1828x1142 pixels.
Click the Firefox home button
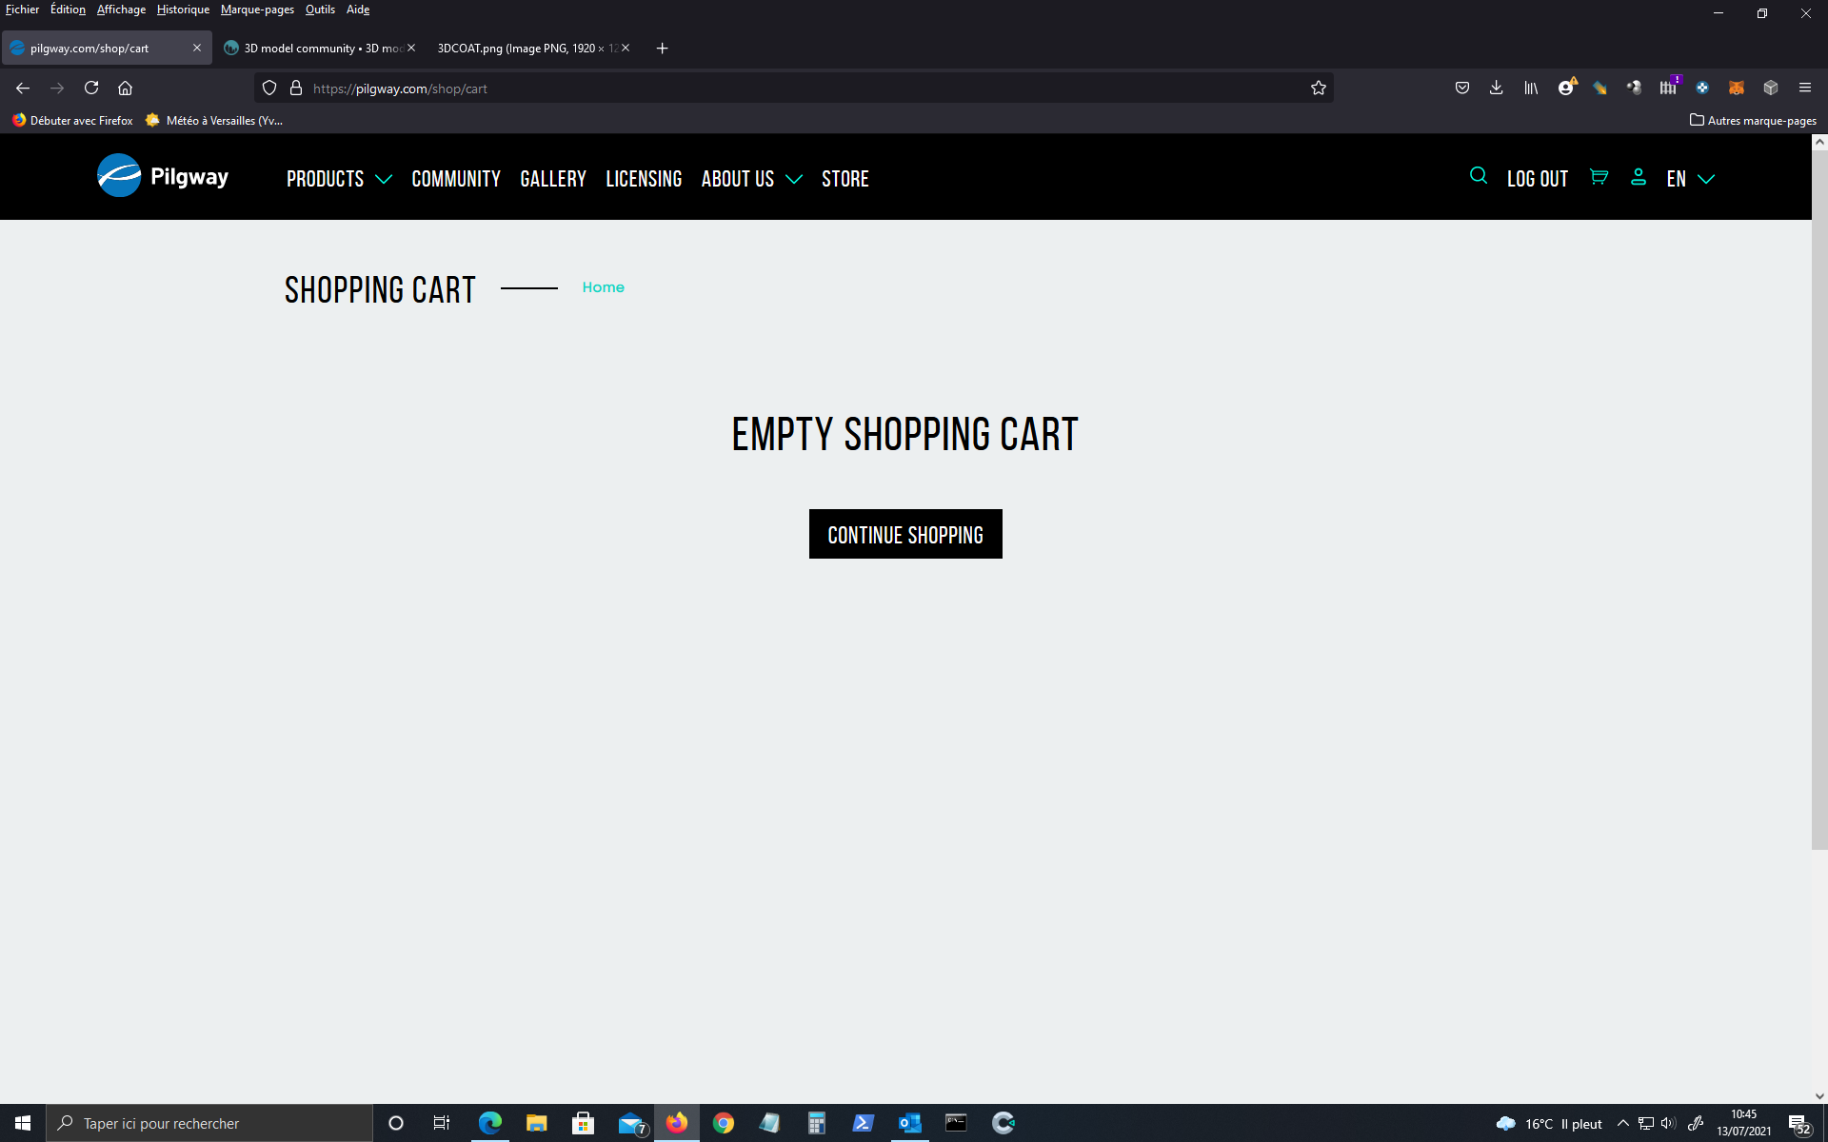coord(125,88)
